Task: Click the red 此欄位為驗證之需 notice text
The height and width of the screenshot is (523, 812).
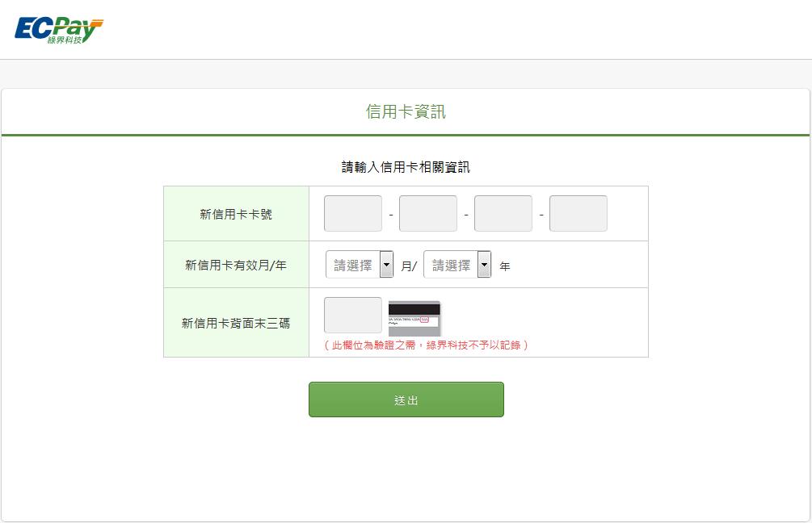Action: (426, 345)
